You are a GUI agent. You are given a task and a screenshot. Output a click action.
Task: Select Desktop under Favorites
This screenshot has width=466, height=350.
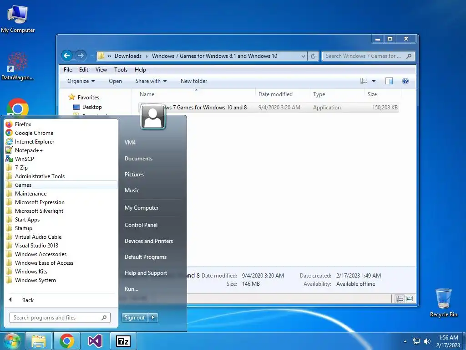92,107
